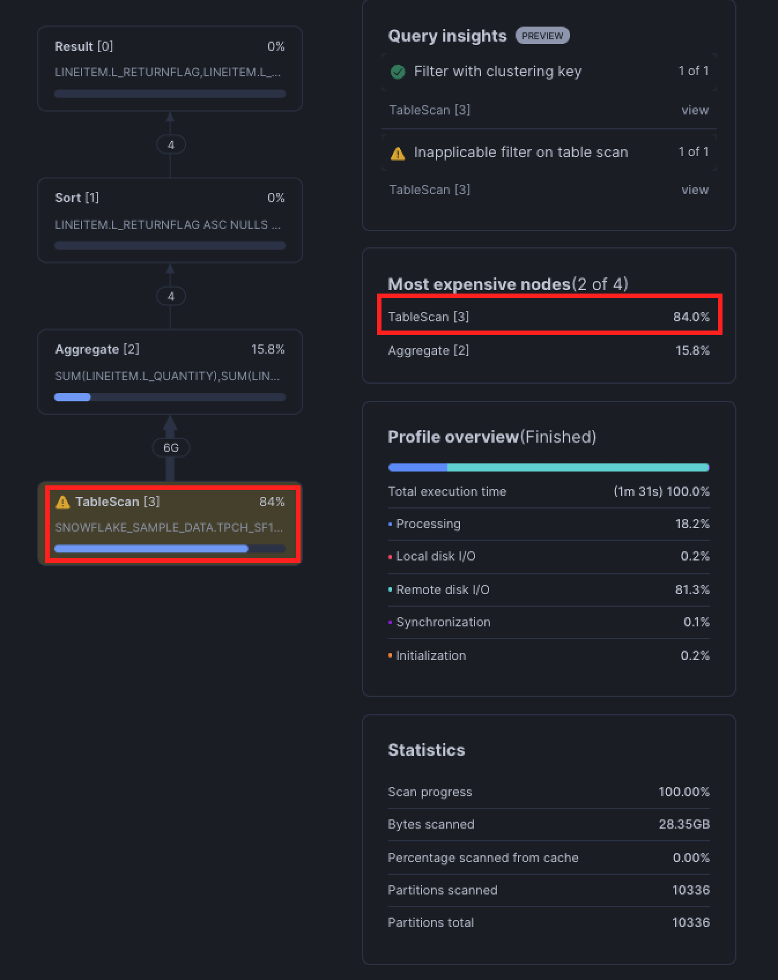778x980 pixels.
Task: Open view link under clustering key insight
Action: pyautogui.click(x=694, y=110)
